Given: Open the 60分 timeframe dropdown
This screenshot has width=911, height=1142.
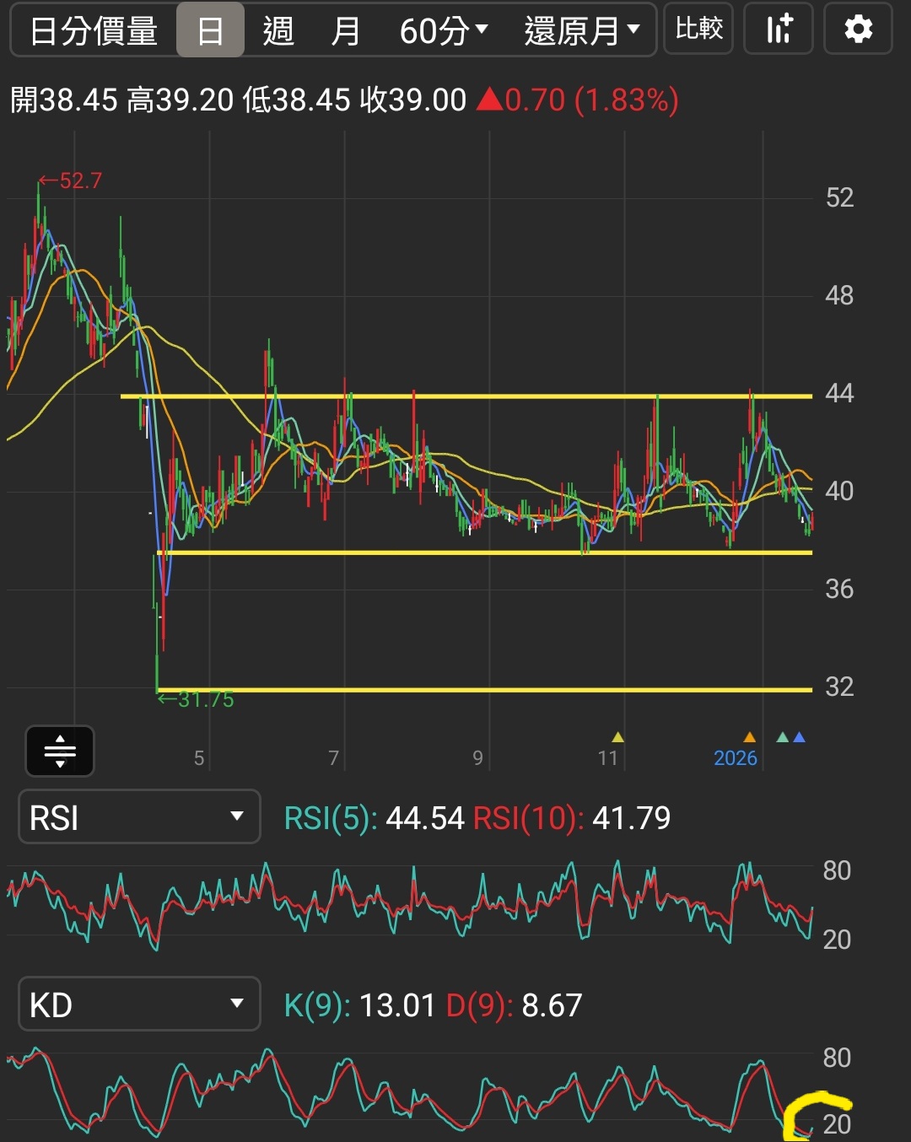Looking at the screenshot, I should [x=441, y=29].
